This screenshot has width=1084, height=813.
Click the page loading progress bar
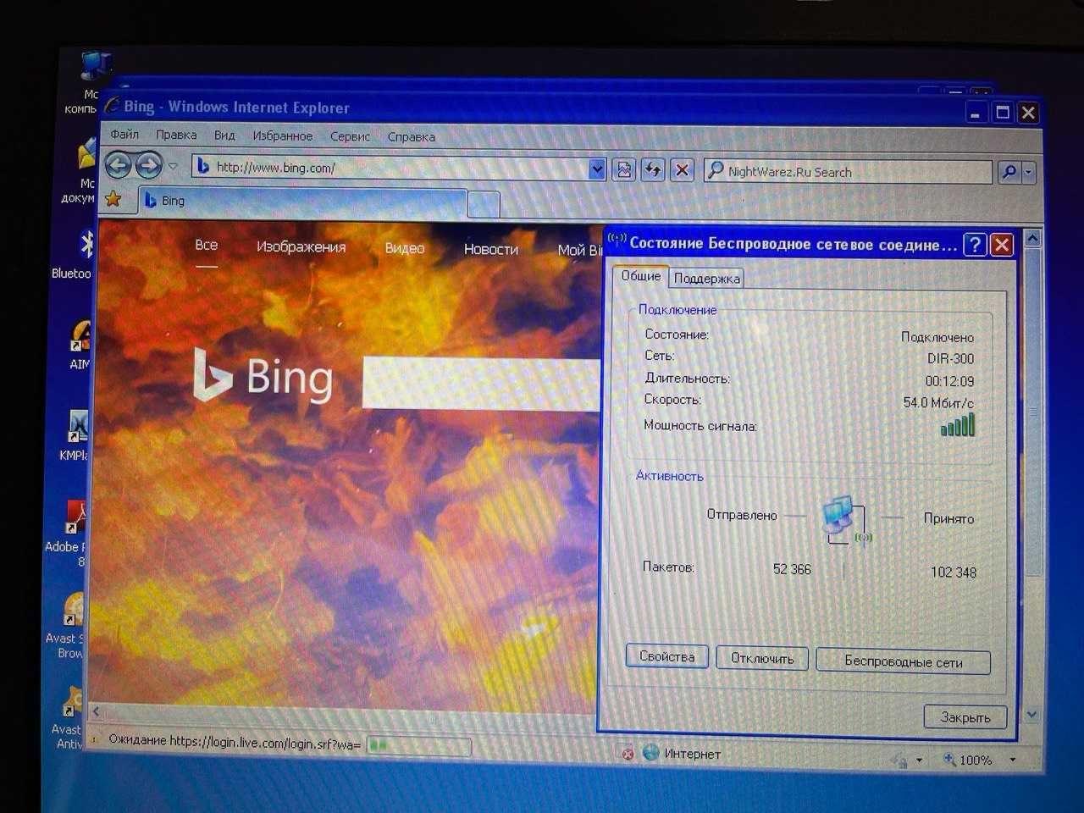(419, 746)
